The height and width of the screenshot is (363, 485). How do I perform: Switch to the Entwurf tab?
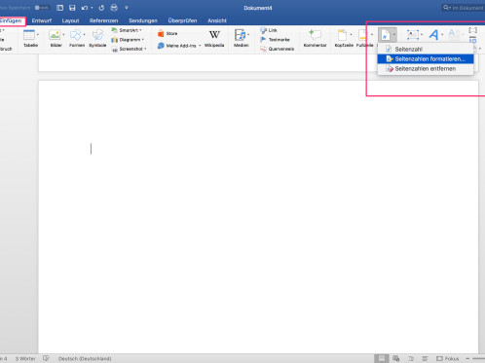[x=42, y=20]
